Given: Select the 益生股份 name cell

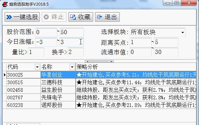Looking at the screenshot, I should point(58,90).
